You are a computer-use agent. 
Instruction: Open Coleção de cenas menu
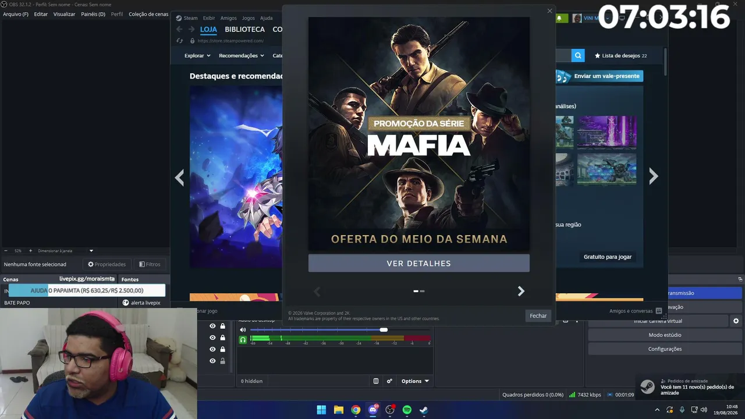(148, 14)
